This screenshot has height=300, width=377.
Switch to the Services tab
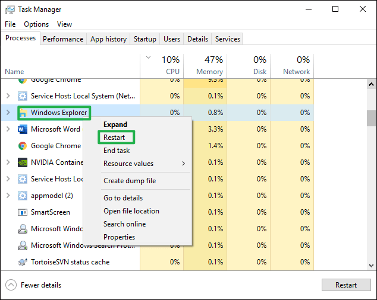tap(228, 39)
